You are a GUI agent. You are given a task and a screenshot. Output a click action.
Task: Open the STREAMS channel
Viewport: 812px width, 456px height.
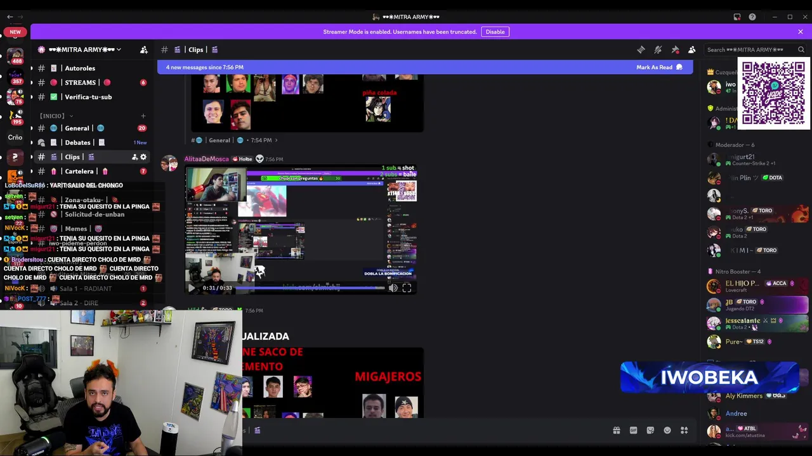pos(89,82)
